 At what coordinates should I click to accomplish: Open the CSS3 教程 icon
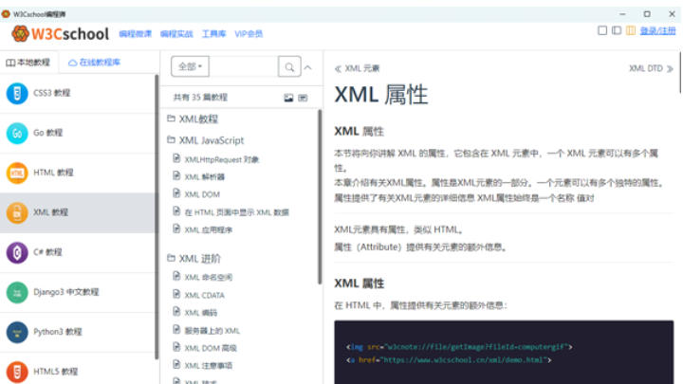coord(17,93)
